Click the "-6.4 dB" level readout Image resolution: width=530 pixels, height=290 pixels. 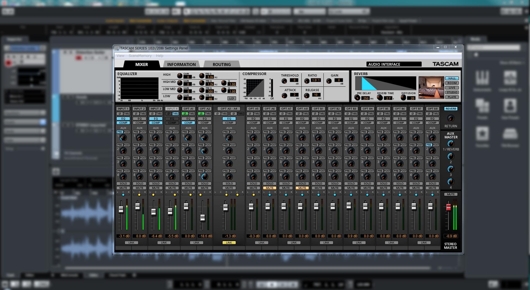(156, 236)
